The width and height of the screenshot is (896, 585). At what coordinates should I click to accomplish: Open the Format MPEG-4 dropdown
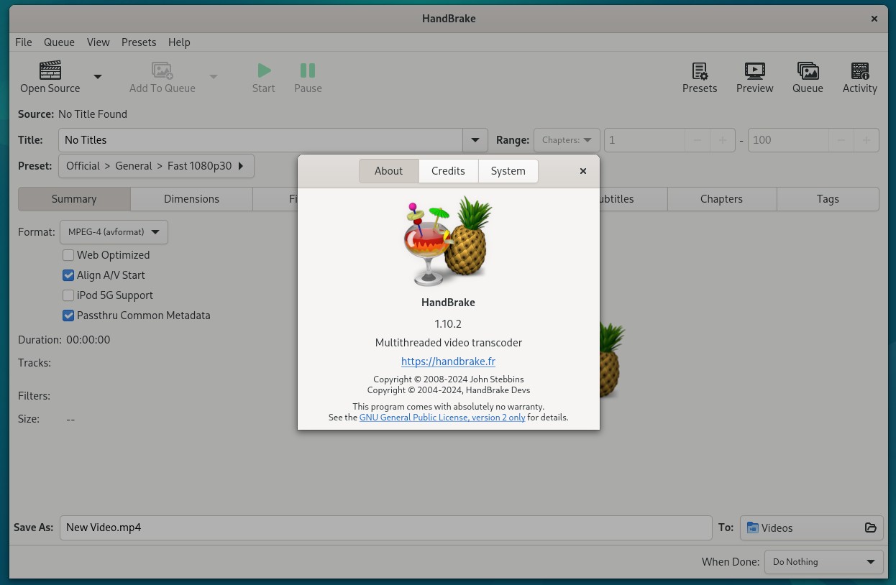114,232
